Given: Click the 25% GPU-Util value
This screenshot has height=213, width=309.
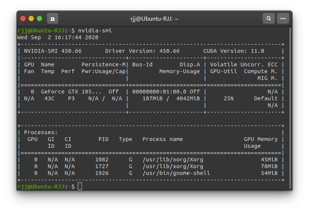Looking at the screenshot, I should [229, 98].
